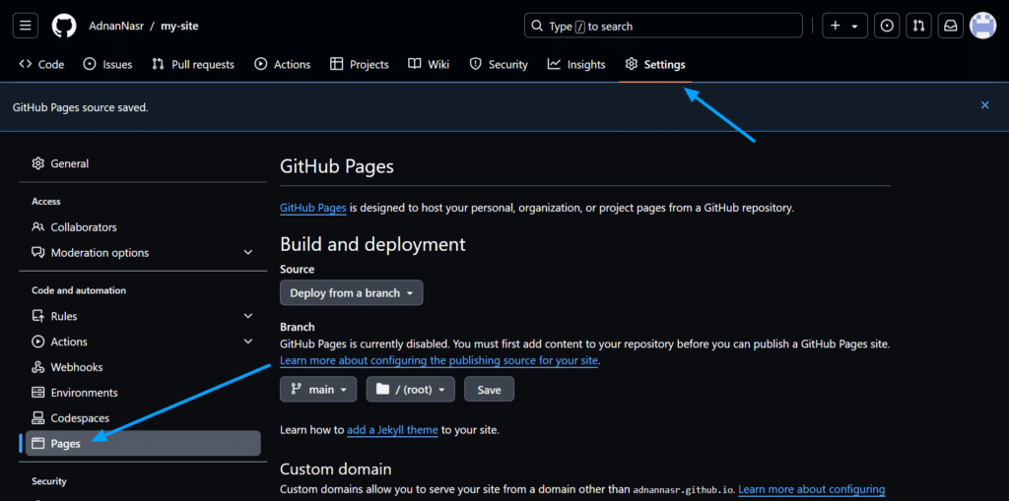Switch to the Actions tab
The width and height of the screenshot is (1009, 501).
click(283, 64)
